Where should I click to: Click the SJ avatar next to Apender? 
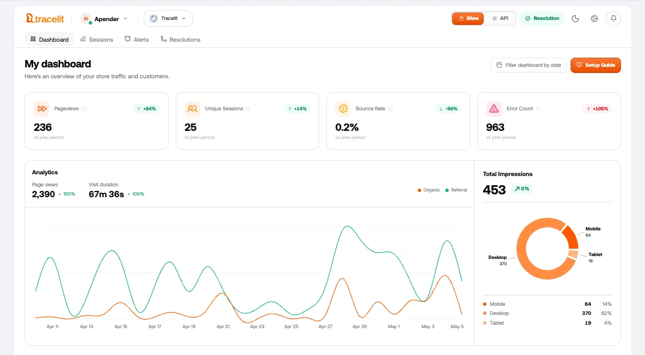coord(86,18)
